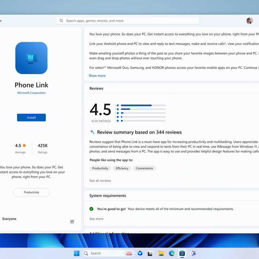Click the share icon in the left panel
This screenshot has width=259, height=259.
coord(72,222)
